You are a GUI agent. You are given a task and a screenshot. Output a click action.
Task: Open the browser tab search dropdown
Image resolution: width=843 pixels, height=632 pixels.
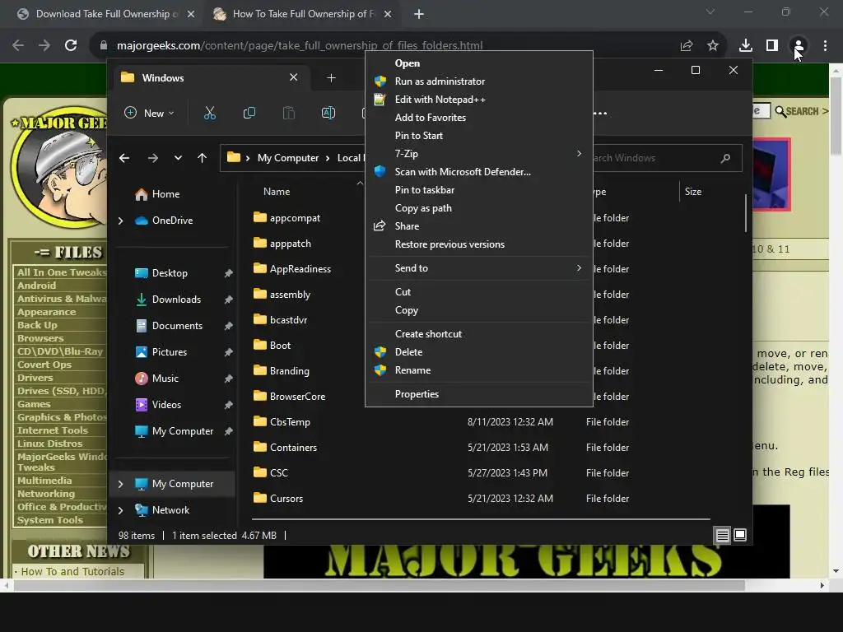[x=710, y=12]
